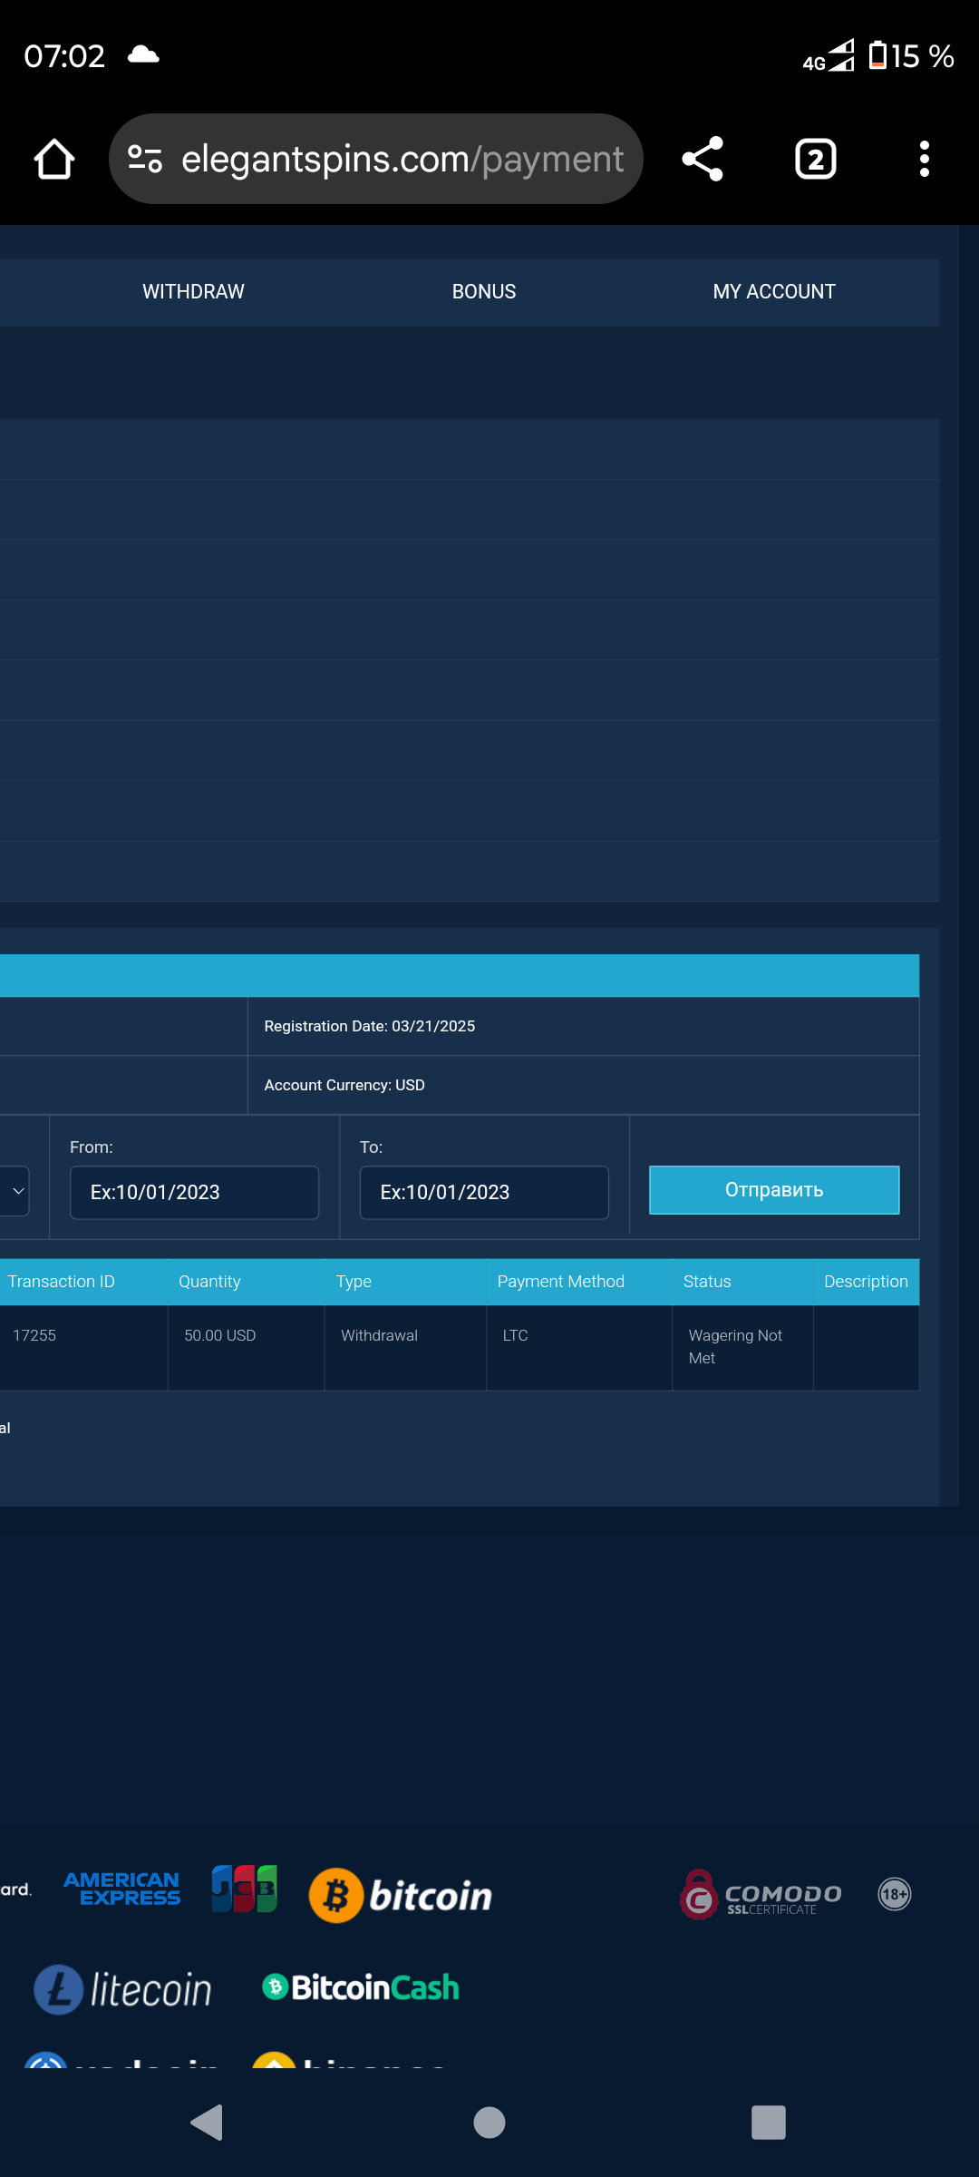Tap the Bitcoin logo in footer
The width and height of the screenshot is (979, 2177).
click(x=401, y=1895)
